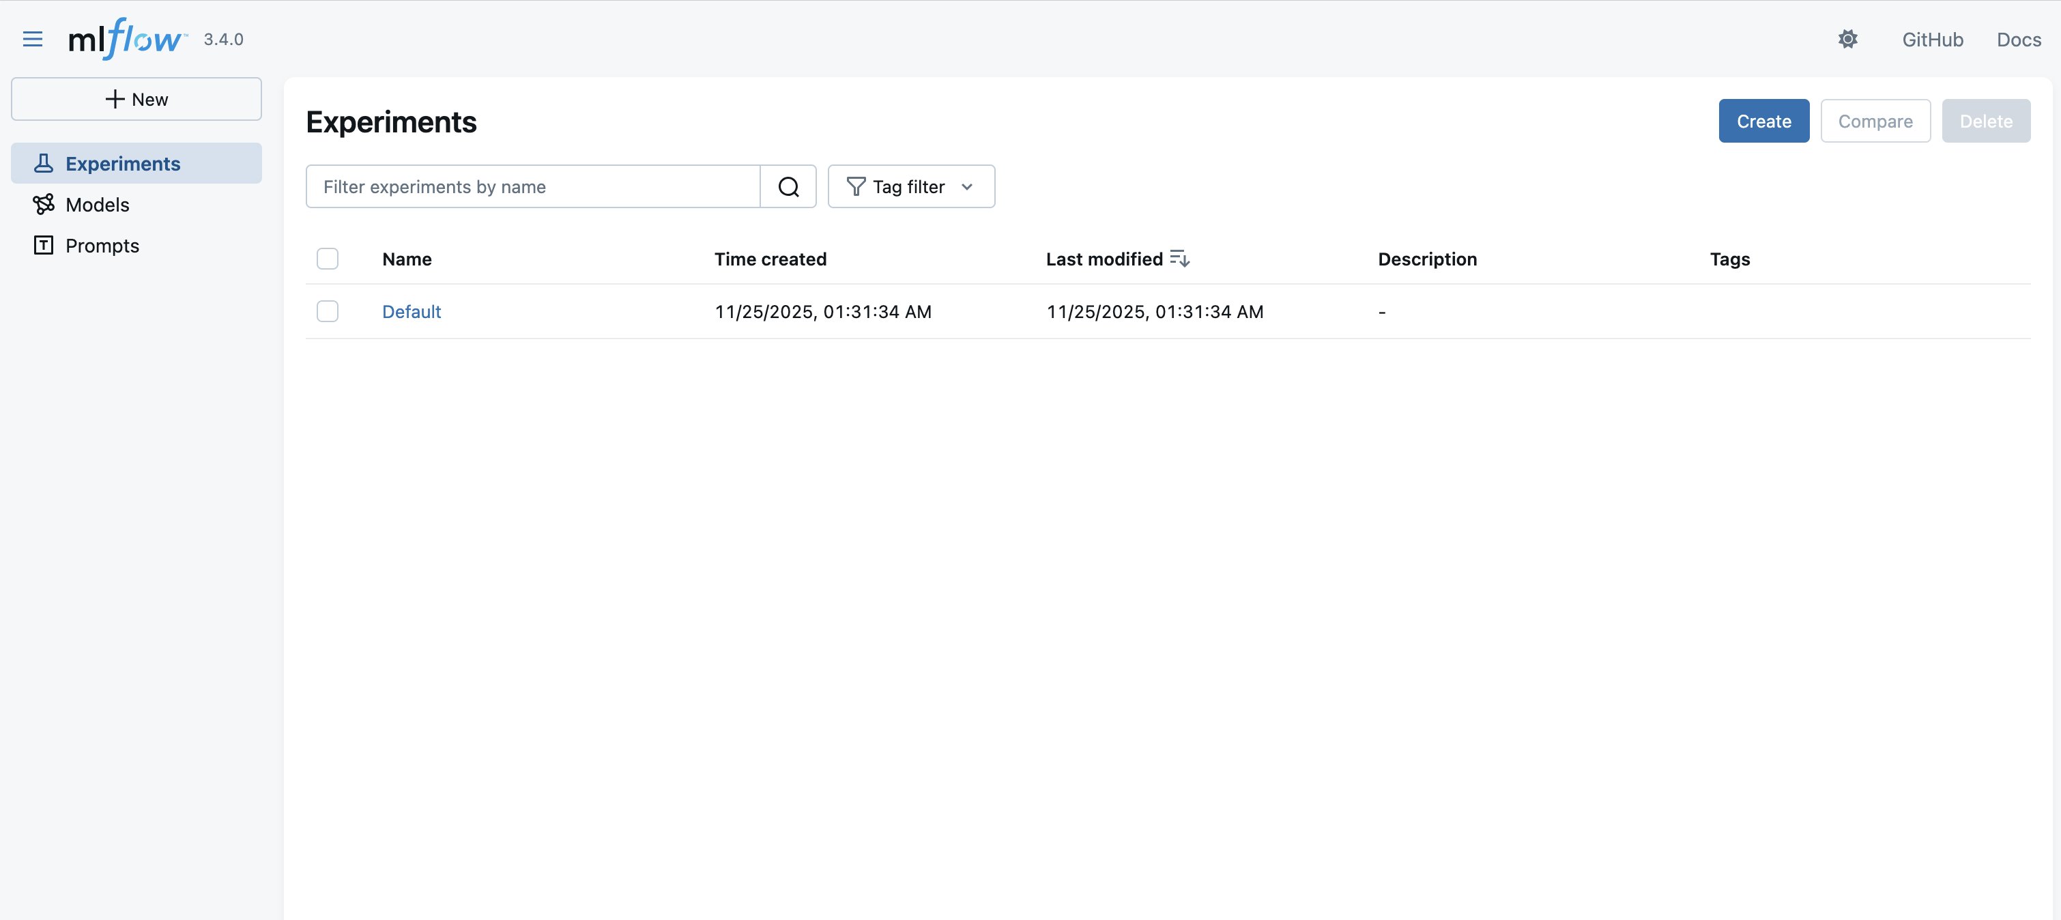Open the Default experiment link
Screen dimensions: 2061x920
pos(412,311)
